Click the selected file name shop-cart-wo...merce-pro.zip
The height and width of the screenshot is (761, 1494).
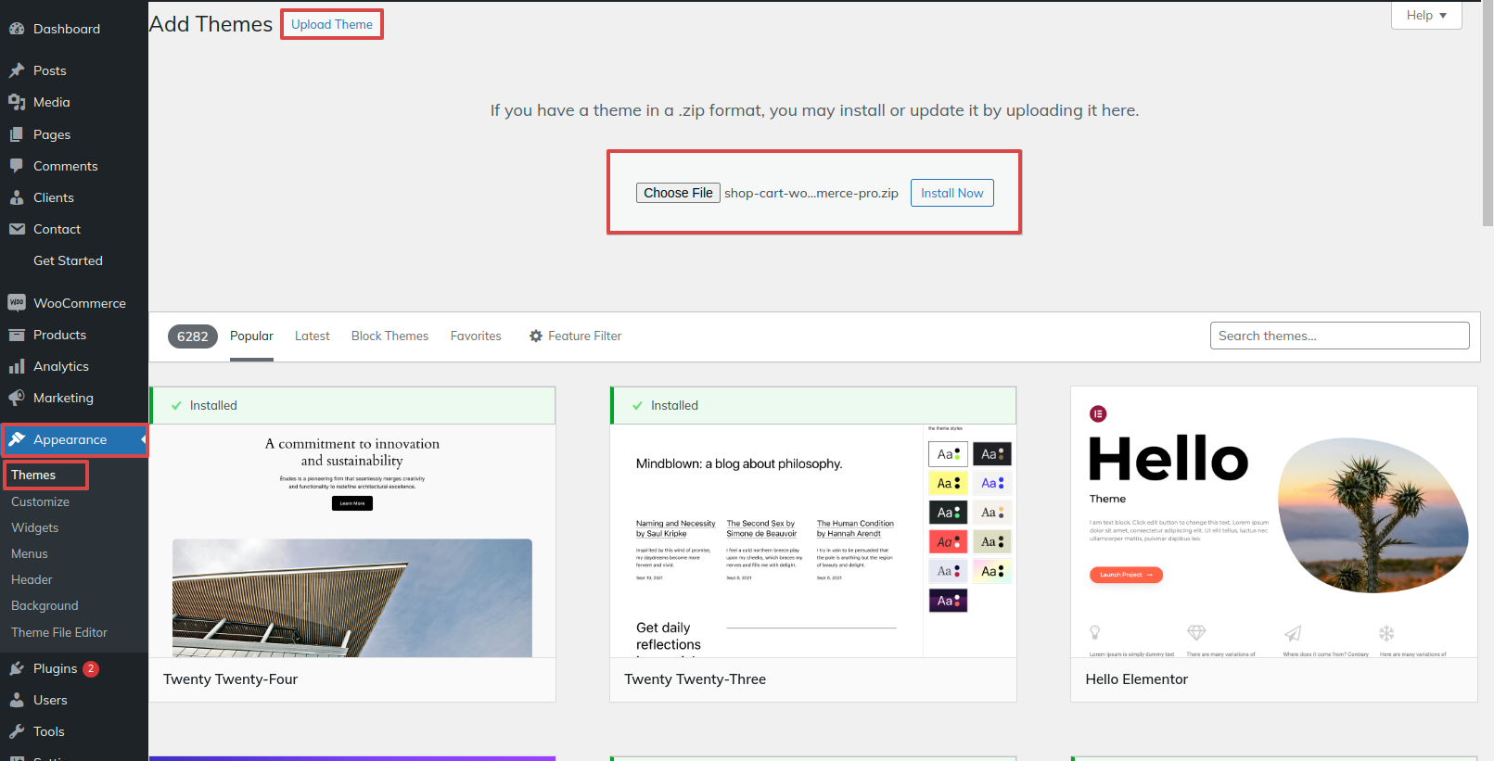(811, 193)
